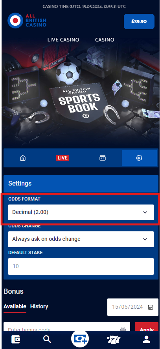This screenshot has width=160, height=349.
Task: Switch to the LIVE CASINO menu item
Action: click(63, 40)
